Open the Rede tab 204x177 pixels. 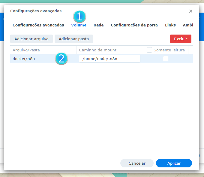click(x=98, y=25)
